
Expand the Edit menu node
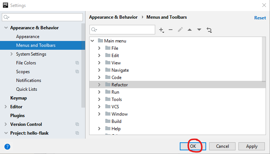click(99, 55)
